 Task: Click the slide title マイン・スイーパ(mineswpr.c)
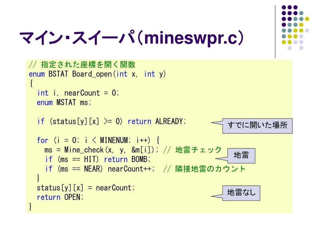131,37
